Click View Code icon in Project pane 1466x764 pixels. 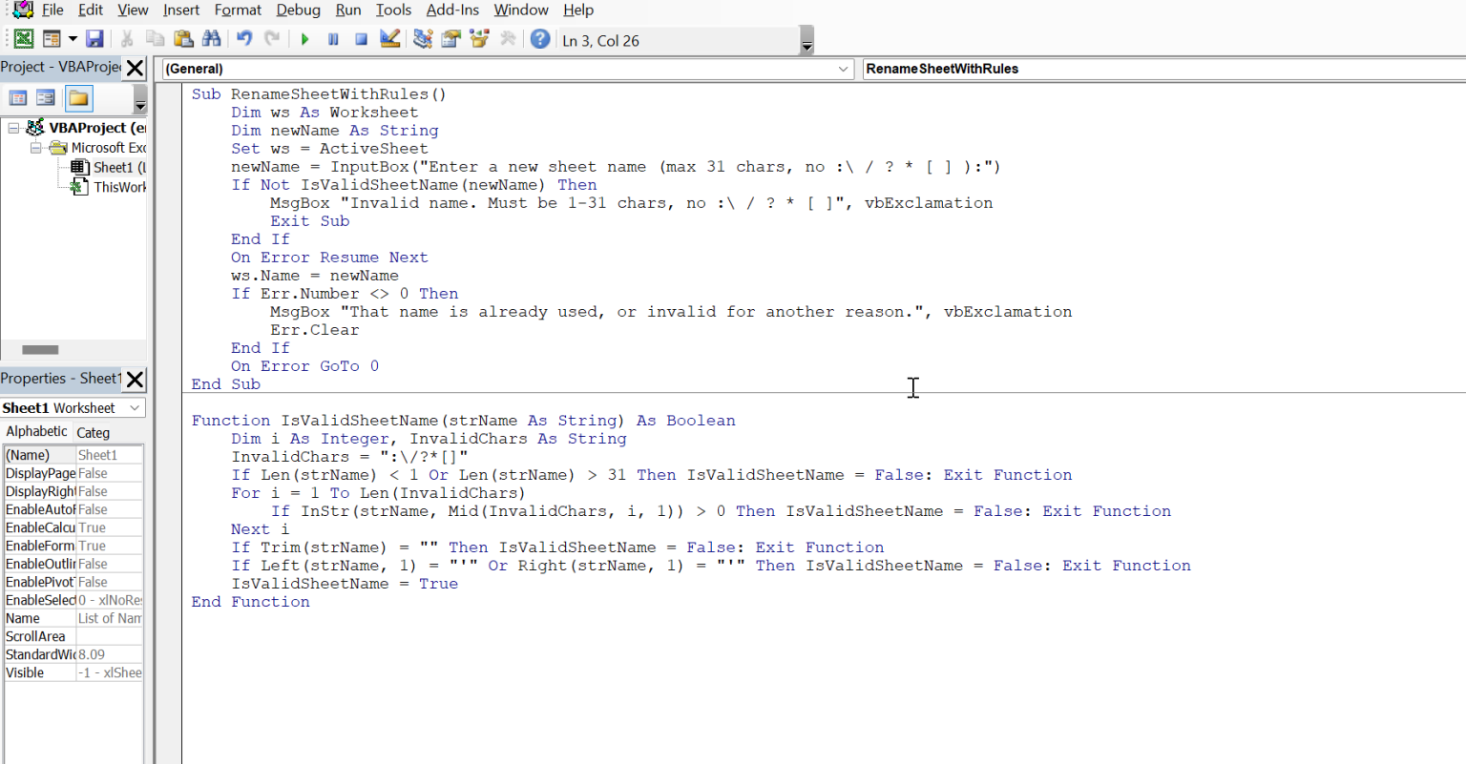[x=18, y=98]
